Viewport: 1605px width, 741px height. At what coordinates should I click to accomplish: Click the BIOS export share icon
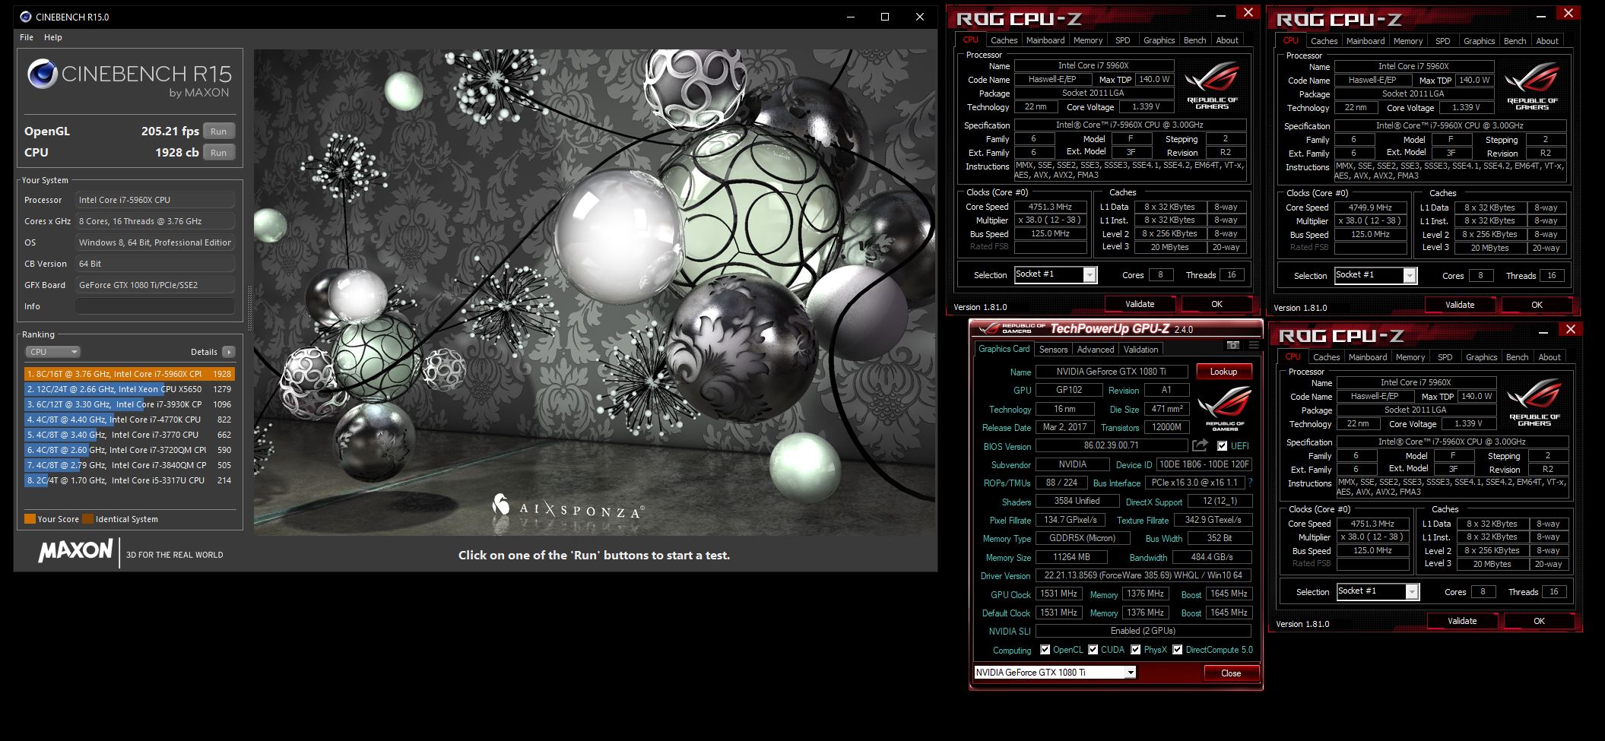[x=1200, y=445]
